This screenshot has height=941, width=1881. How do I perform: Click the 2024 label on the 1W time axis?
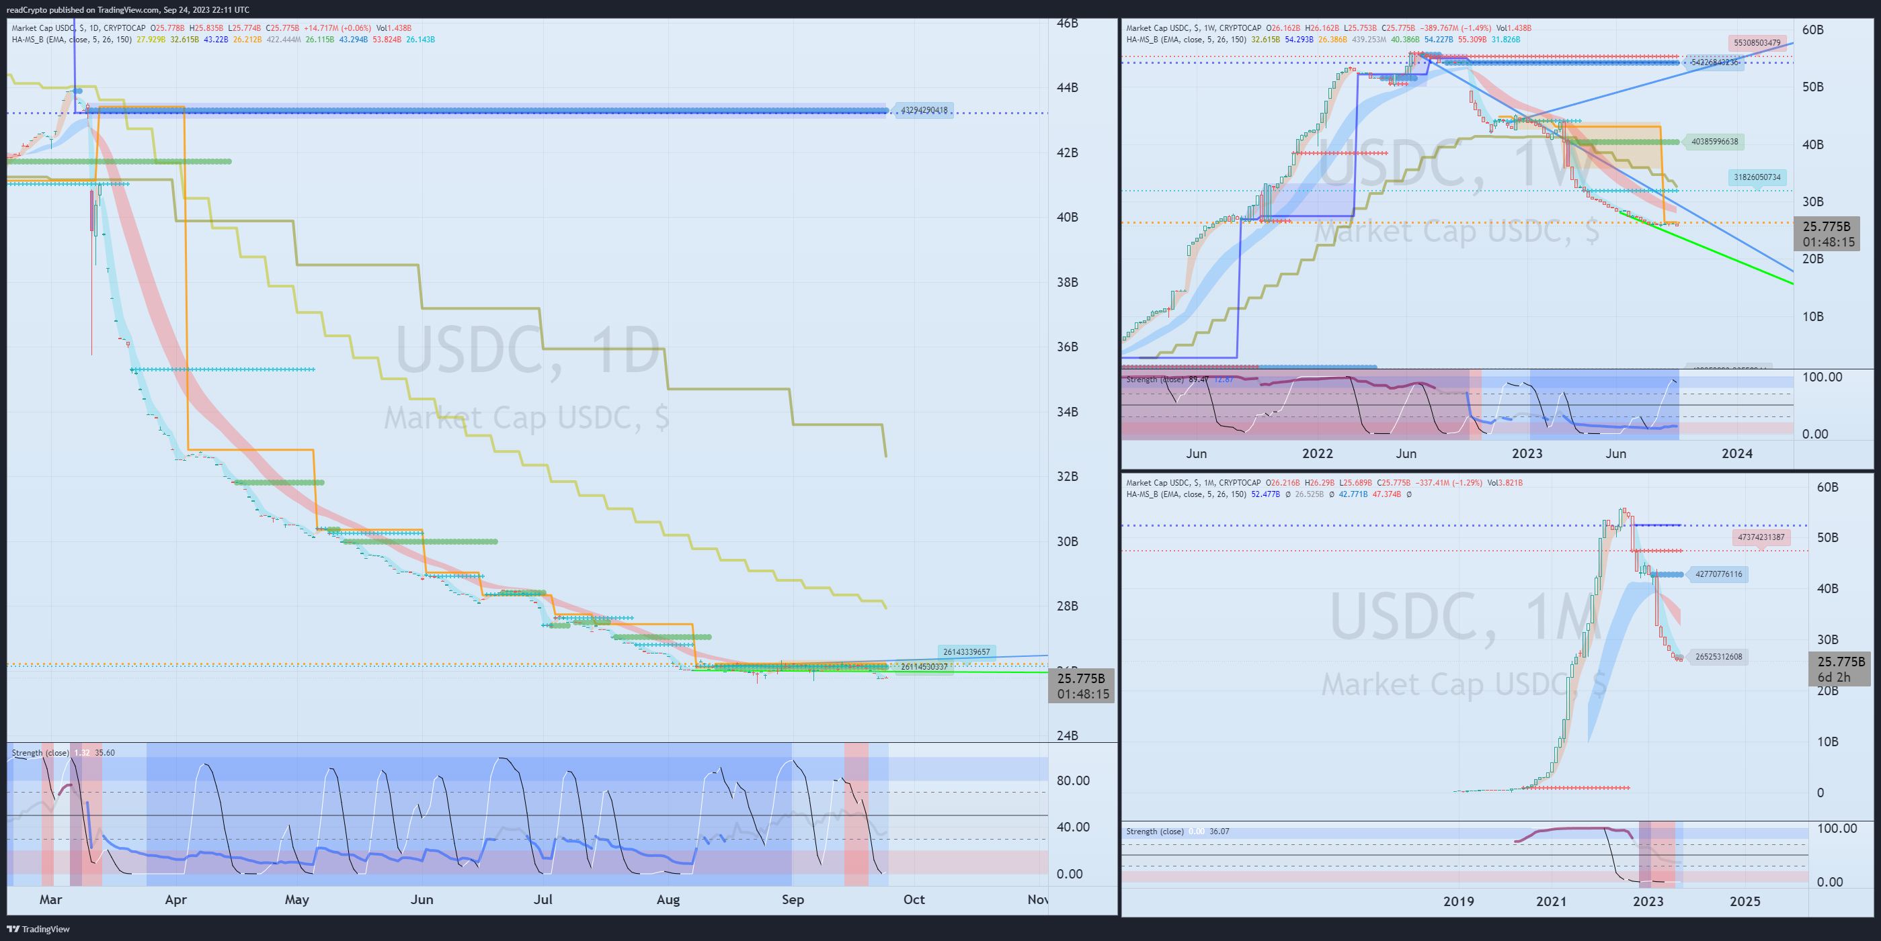coord(1736,454)
